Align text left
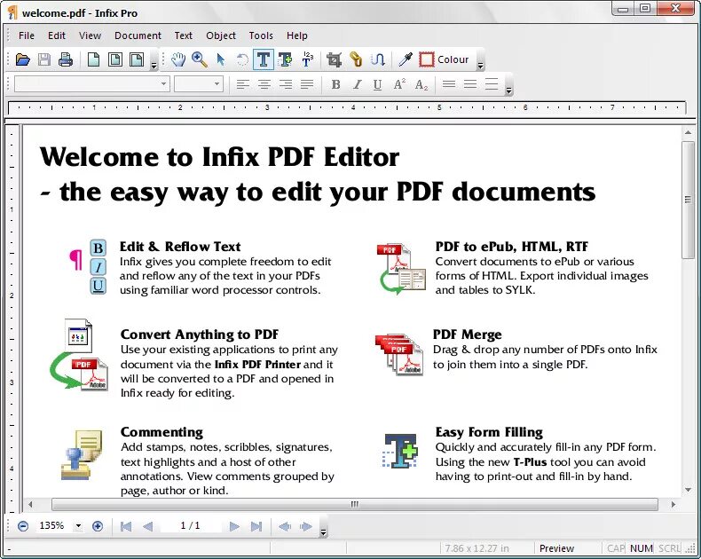The height and width of the screenshot is (559, 701). tap(243, 84)
